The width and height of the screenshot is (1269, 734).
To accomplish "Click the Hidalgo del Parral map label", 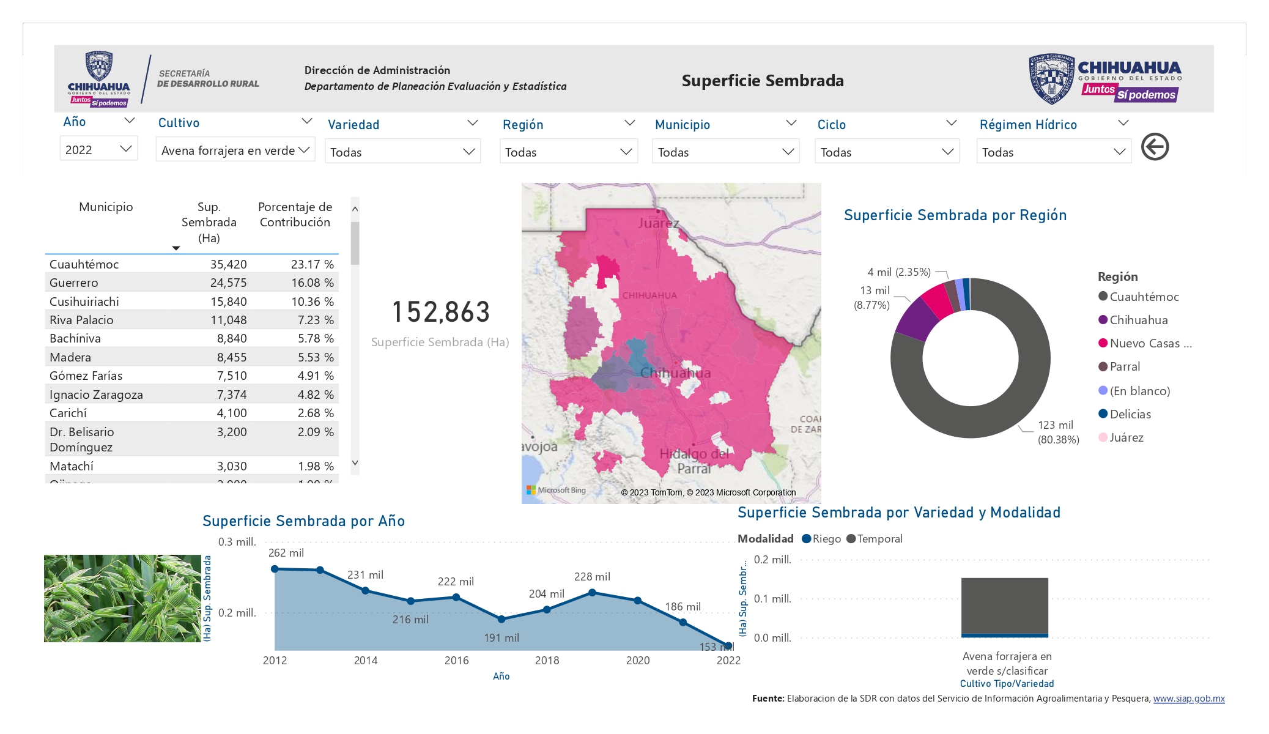I will (694, 461).
